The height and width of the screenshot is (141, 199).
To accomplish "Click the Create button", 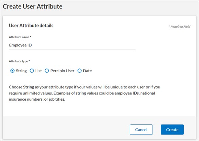I will (172, 129).
